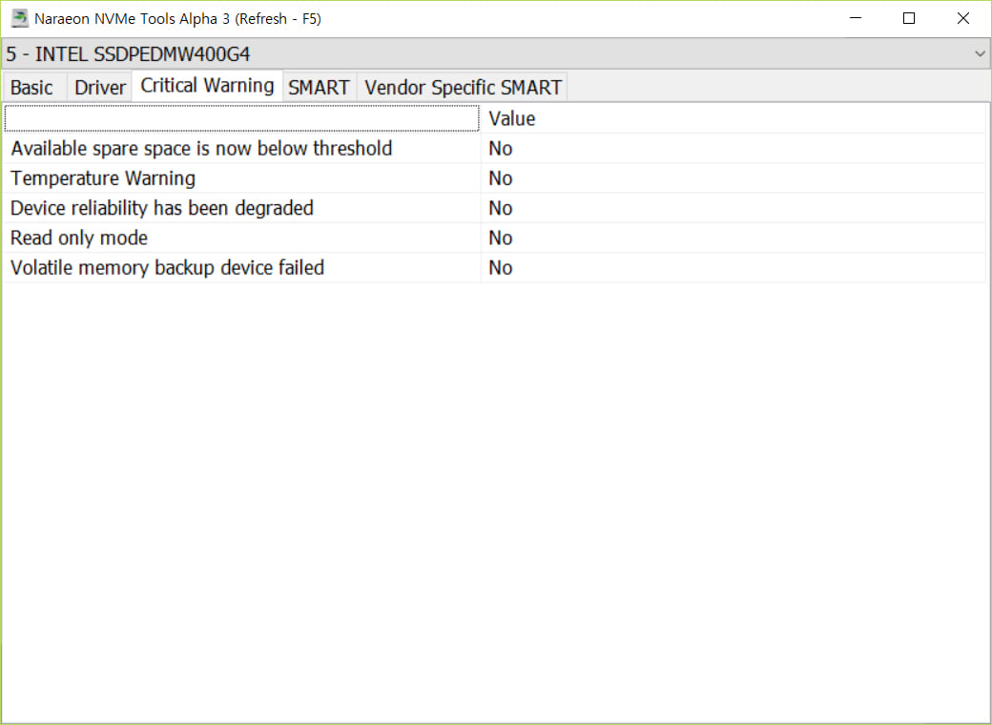Maximize the Naraeon NVMe Tools window
Image resolution: width=992 pixels, height=725 pixels.
(909, 18)
